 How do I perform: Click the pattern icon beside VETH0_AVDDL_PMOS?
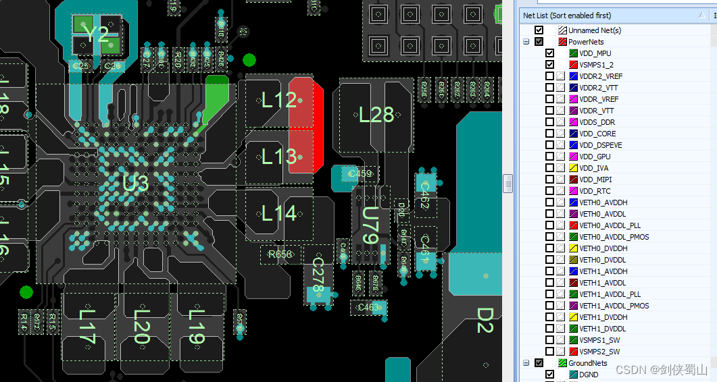[x=561, y=237]
